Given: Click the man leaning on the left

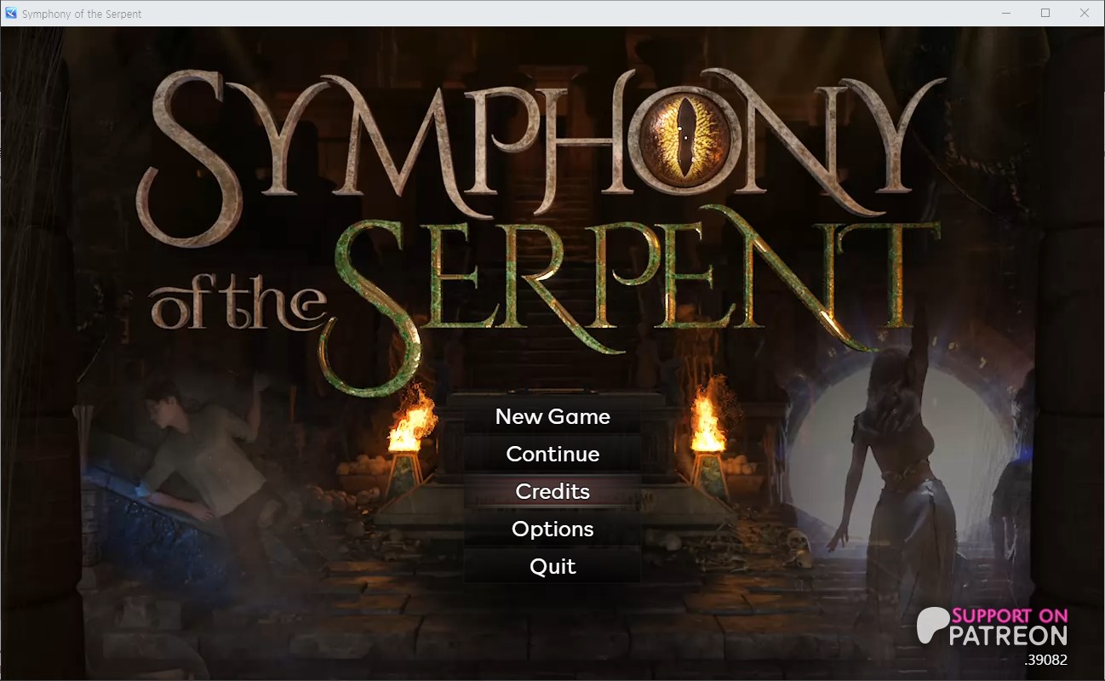Looking at the screenshot, I should pos(196,464).
